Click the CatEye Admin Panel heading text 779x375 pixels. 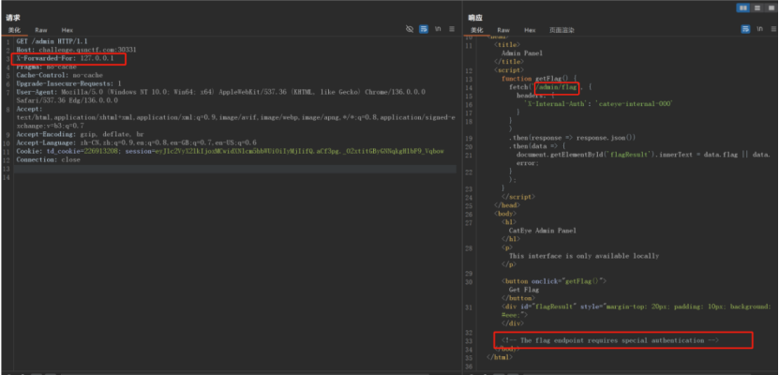[x=543, y=231]
